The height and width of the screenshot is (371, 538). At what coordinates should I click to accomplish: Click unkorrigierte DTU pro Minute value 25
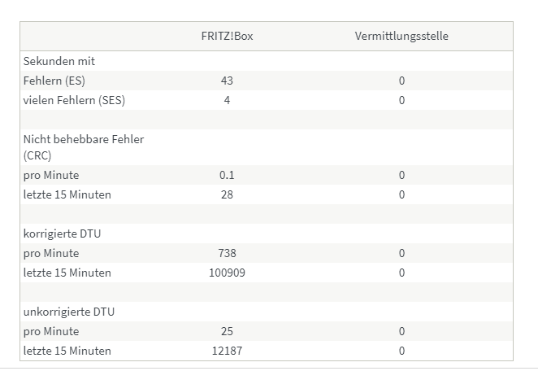[x=227, y=331]
